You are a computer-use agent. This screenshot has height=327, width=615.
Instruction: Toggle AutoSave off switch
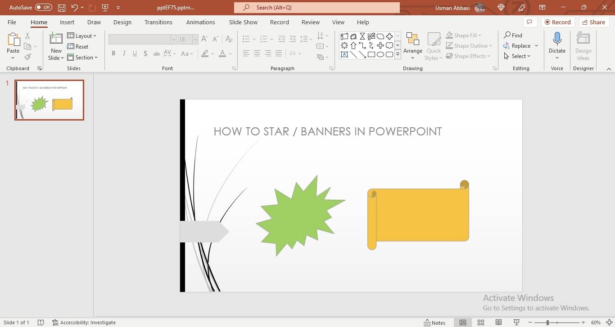point(44,8)
